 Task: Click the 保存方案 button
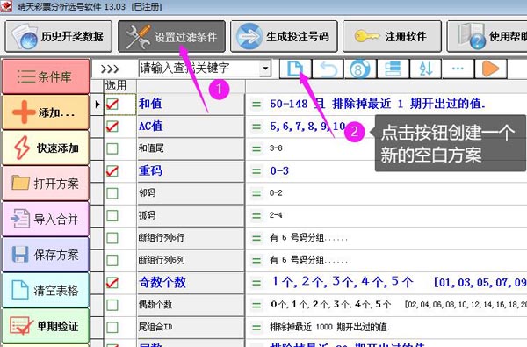tap(46, 255)
